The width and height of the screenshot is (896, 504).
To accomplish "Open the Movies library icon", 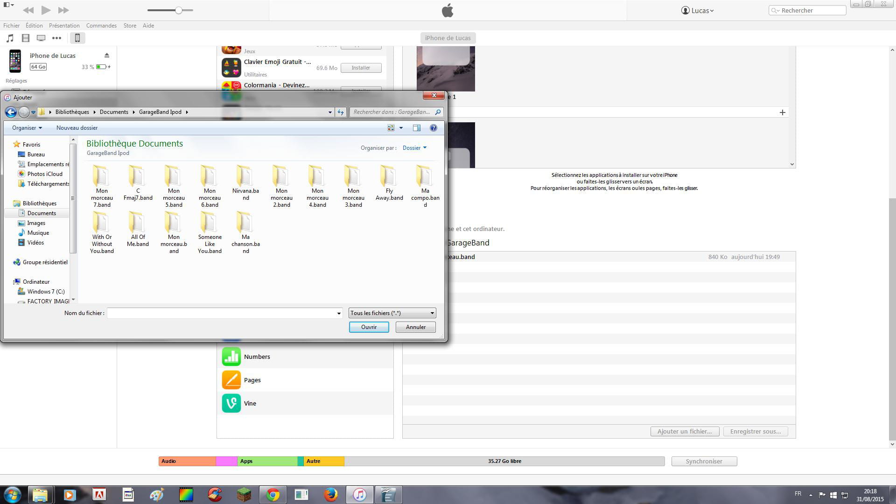I will tap(26, 38).
